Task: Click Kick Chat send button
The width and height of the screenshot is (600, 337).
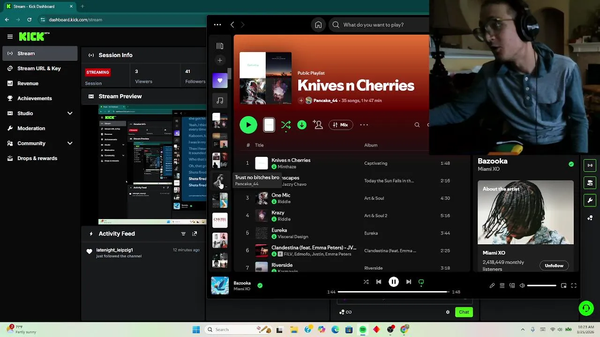Action: tap(464, 312)
